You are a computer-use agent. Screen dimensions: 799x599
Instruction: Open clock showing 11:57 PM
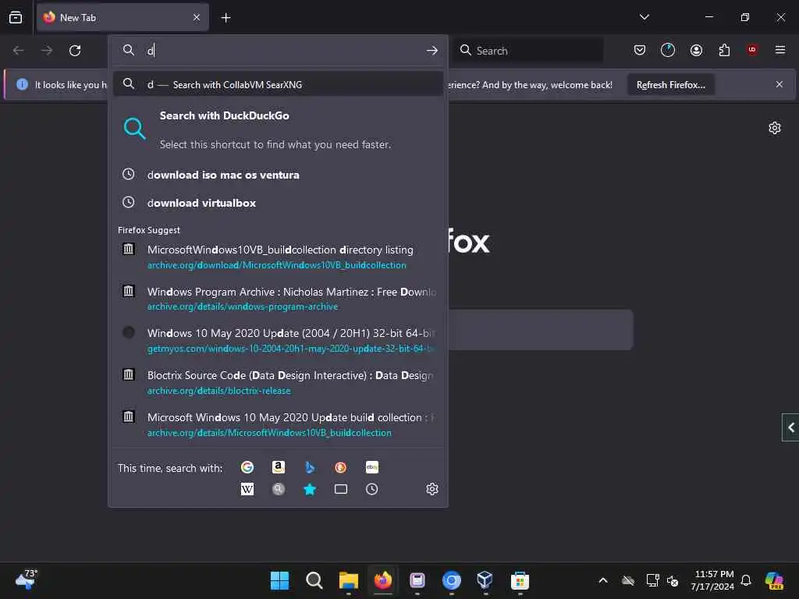(713, 580)
